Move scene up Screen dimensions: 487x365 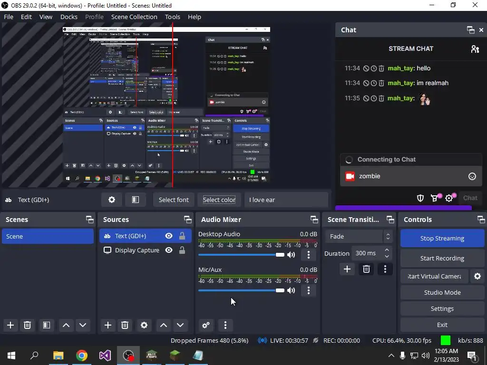[x=66, y=325]
